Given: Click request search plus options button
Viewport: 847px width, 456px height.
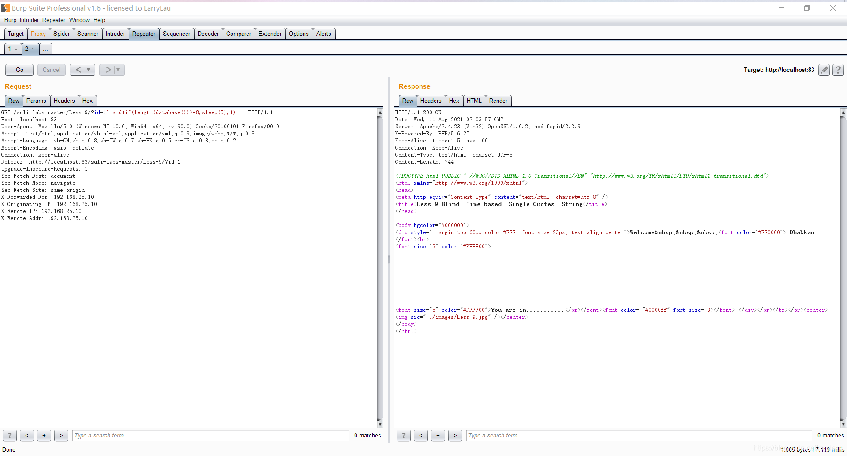Looking at the screenshot, I should 44,435.
